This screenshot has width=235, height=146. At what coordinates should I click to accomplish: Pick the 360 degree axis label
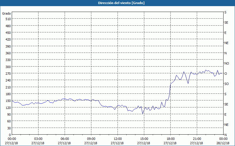(8, 53)
